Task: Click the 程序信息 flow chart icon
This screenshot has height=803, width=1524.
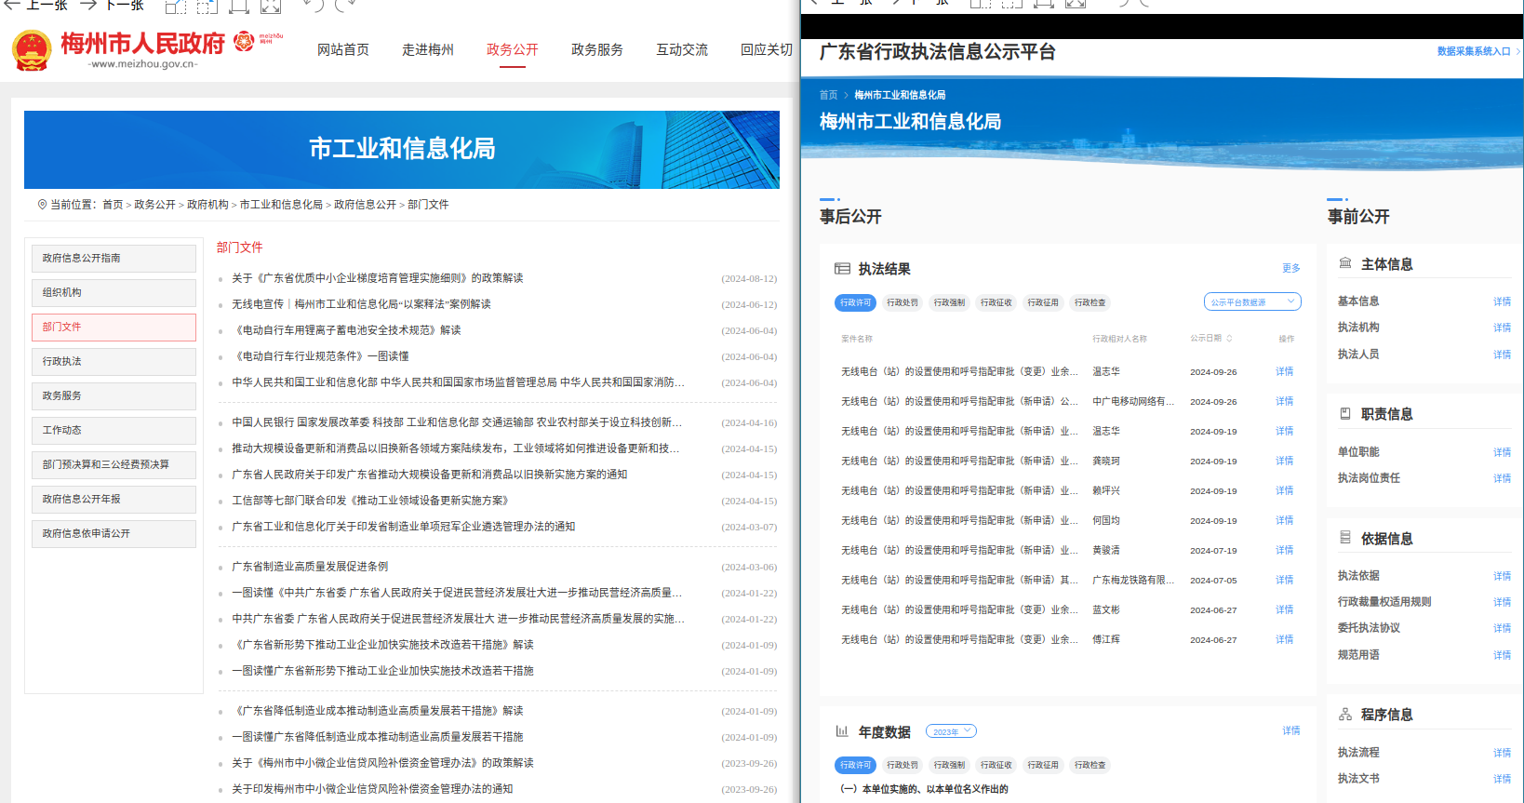Action: 1344,714
